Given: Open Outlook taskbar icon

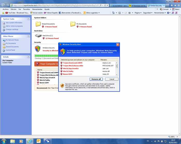Looking at the screenshot, I should coord(39,141).
